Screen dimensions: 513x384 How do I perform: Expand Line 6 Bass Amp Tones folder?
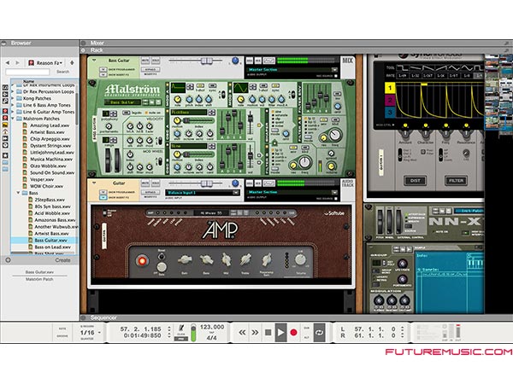pyautogui.click(x=13, y=105)
